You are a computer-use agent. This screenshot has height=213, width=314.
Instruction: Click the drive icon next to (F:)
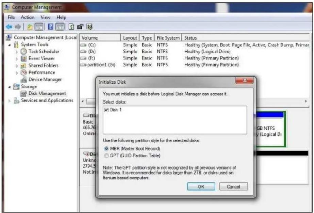83,58
